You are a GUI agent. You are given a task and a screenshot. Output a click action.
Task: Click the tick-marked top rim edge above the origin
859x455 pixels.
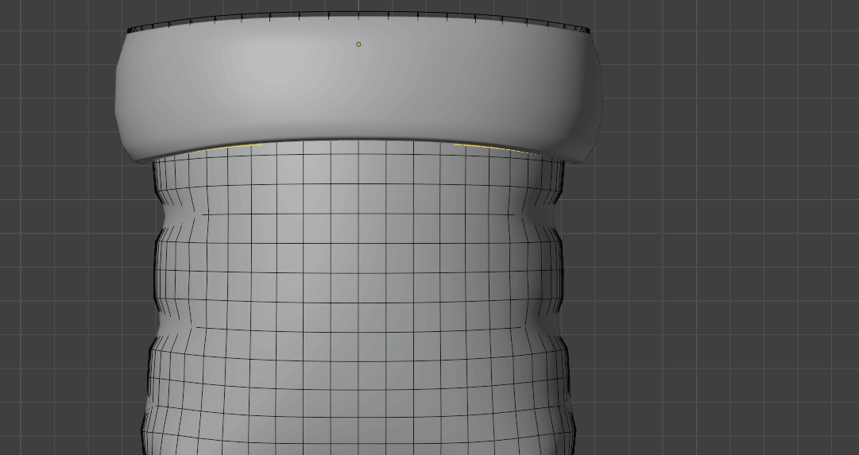(358, 14)
